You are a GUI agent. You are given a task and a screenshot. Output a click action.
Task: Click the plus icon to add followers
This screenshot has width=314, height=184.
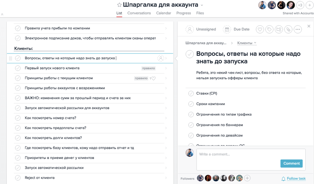pyautogui.click(x=247, y=178)
